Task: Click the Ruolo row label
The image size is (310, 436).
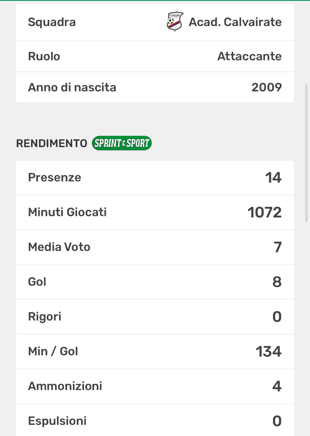Action: 44,56
